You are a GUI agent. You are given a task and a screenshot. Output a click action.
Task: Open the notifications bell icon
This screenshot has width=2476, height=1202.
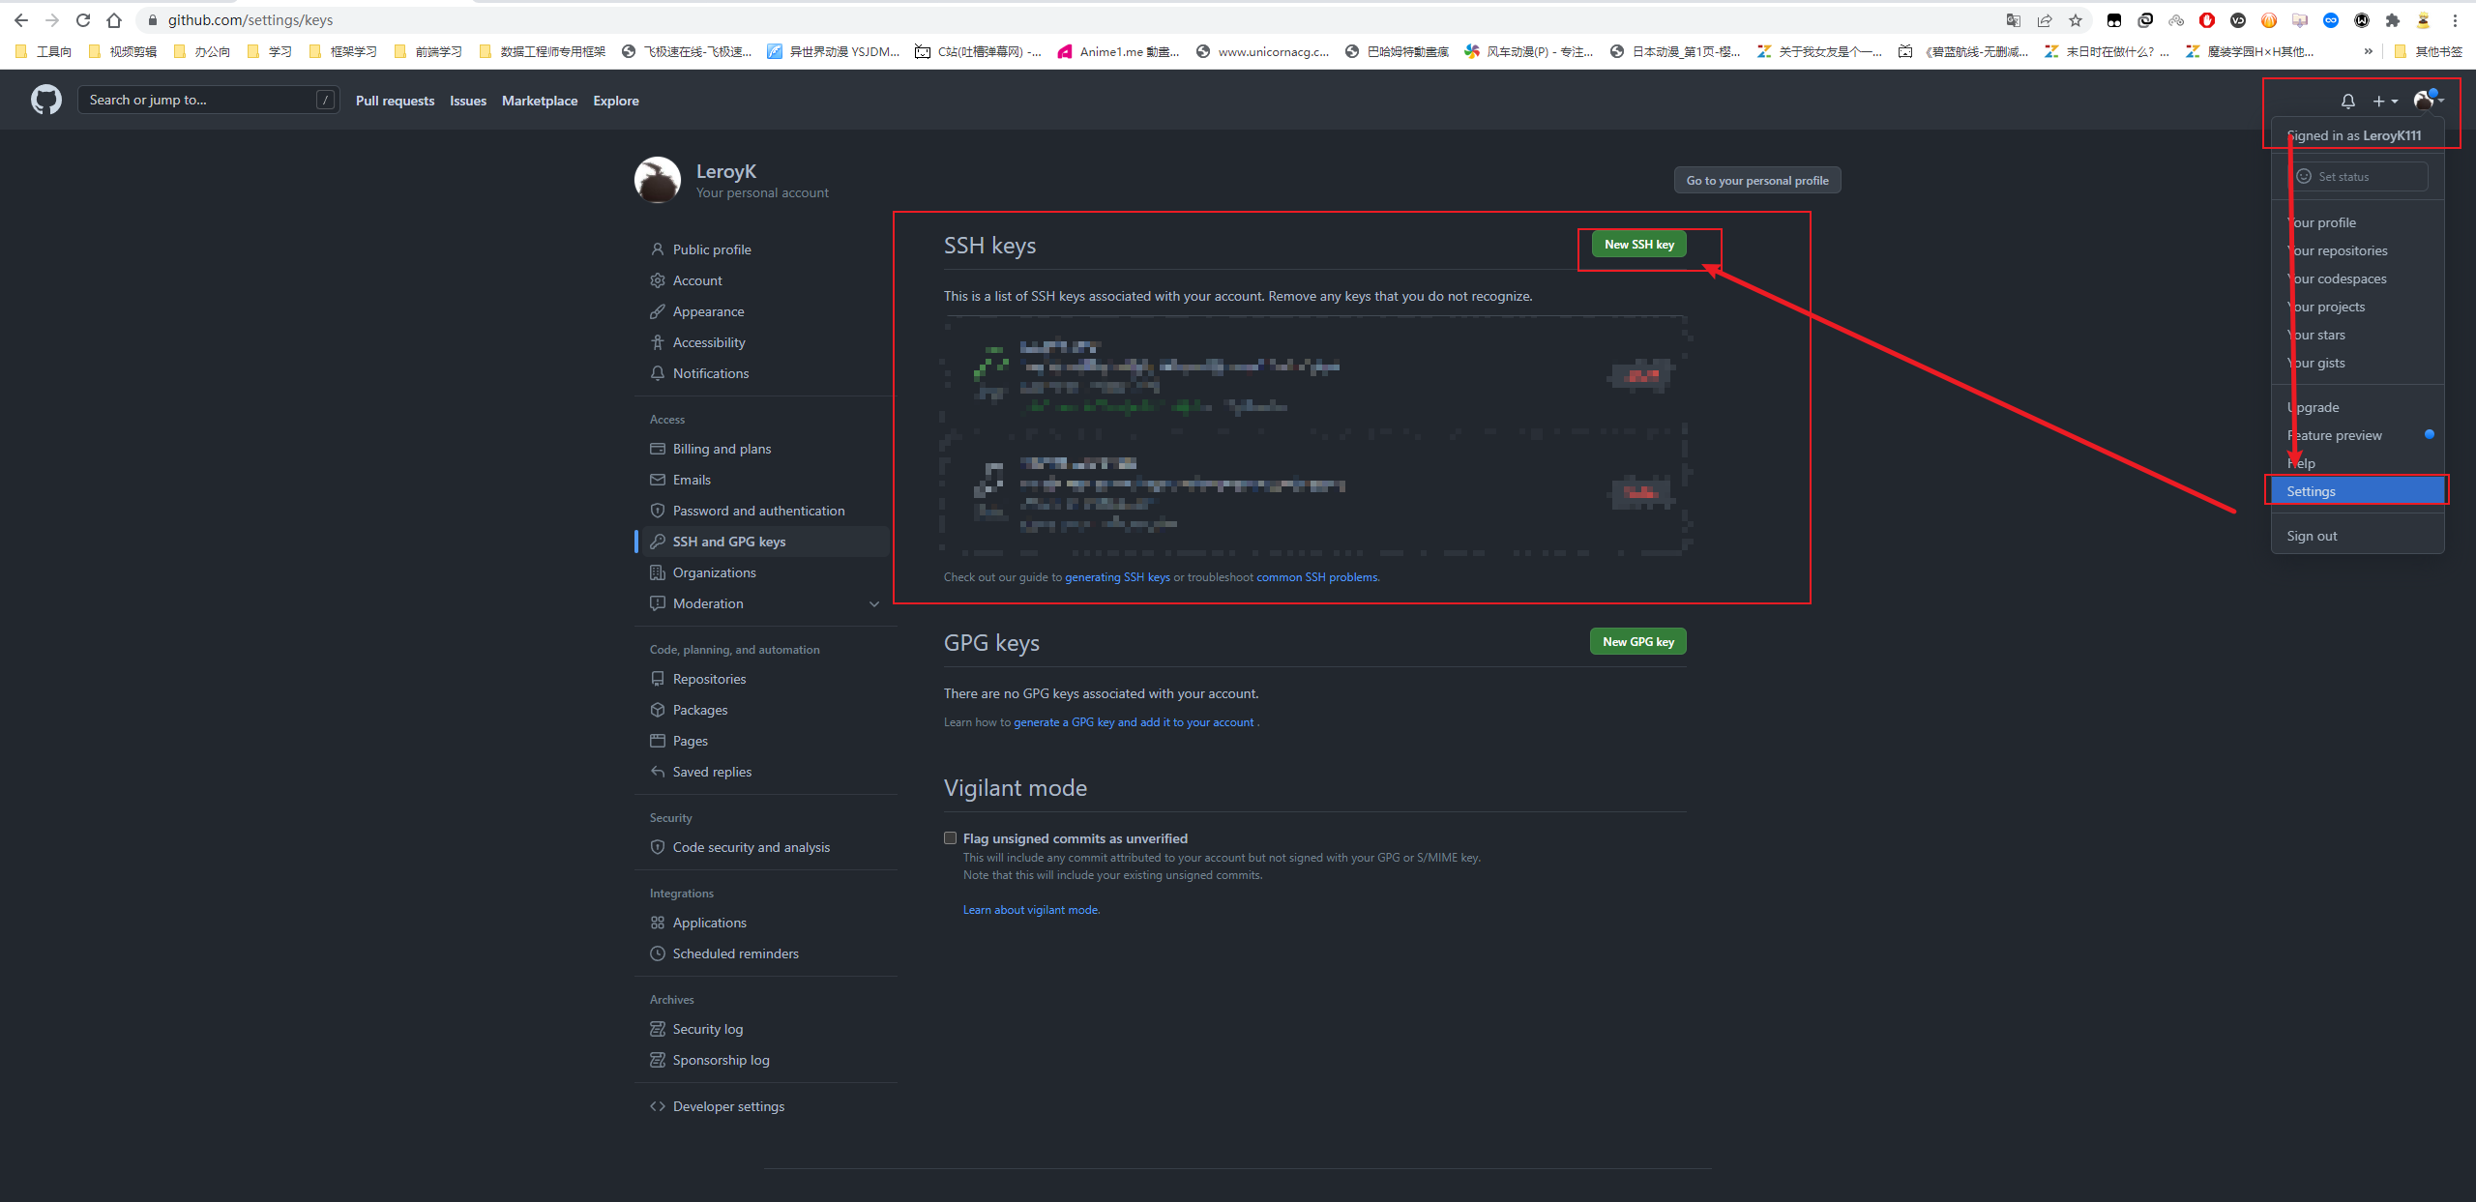pos(2347,101)
